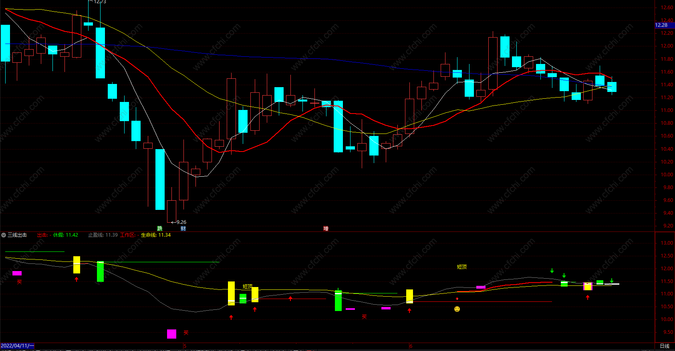This screenshot has width=675, height=351.
Task: Click the 11.80 price axis value
Action: pyautogui.click(x=667, y=59)
